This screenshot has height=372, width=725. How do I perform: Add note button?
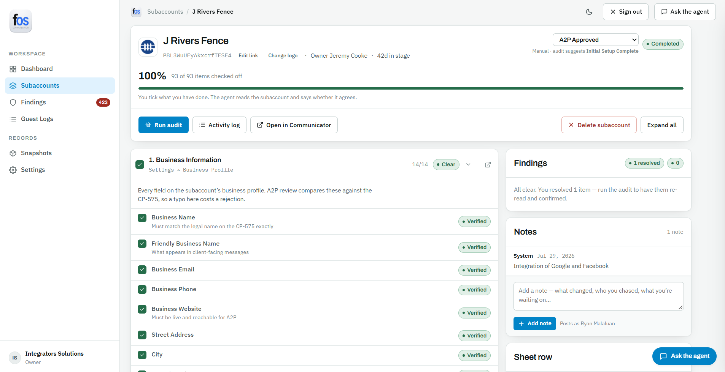535,323
